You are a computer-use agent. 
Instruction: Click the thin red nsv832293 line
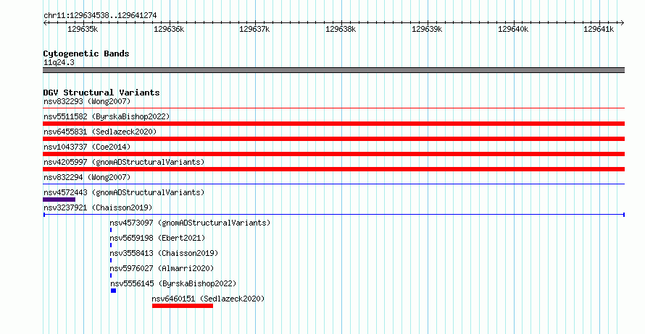333,108
